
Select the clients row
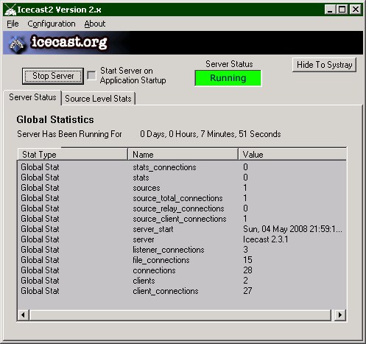[x=182, y=281]
